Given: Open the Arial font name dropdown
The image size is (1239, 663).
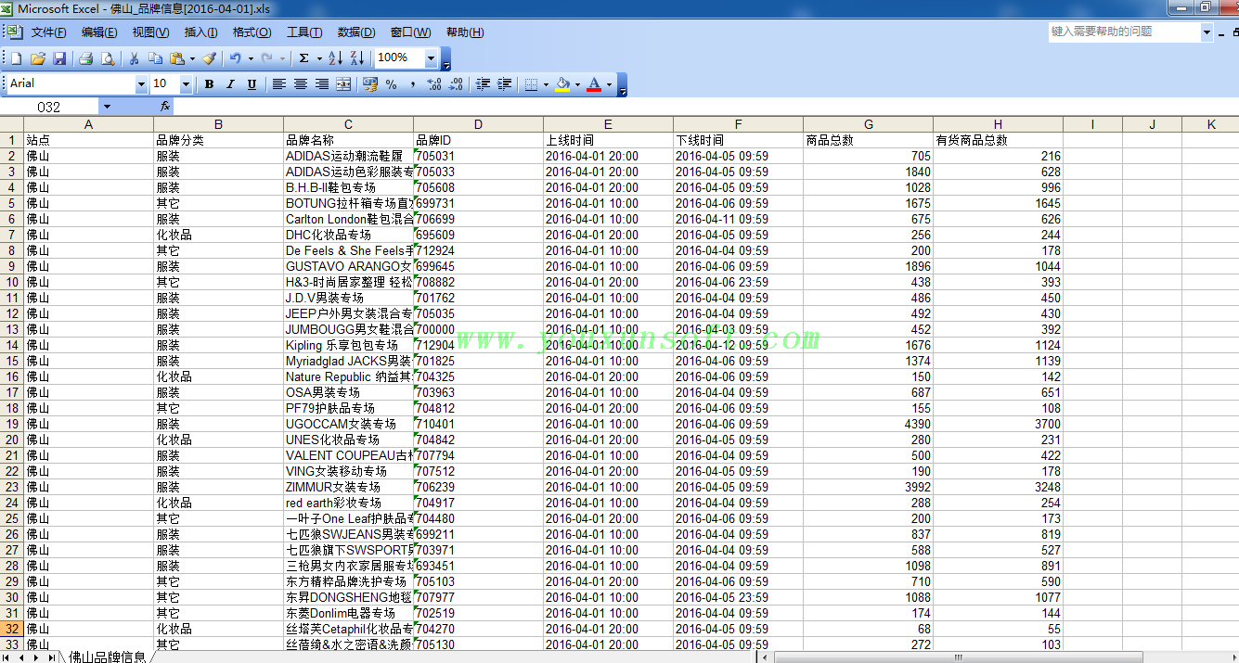Looking at the screenshot, I should click(x=140, y=84).
